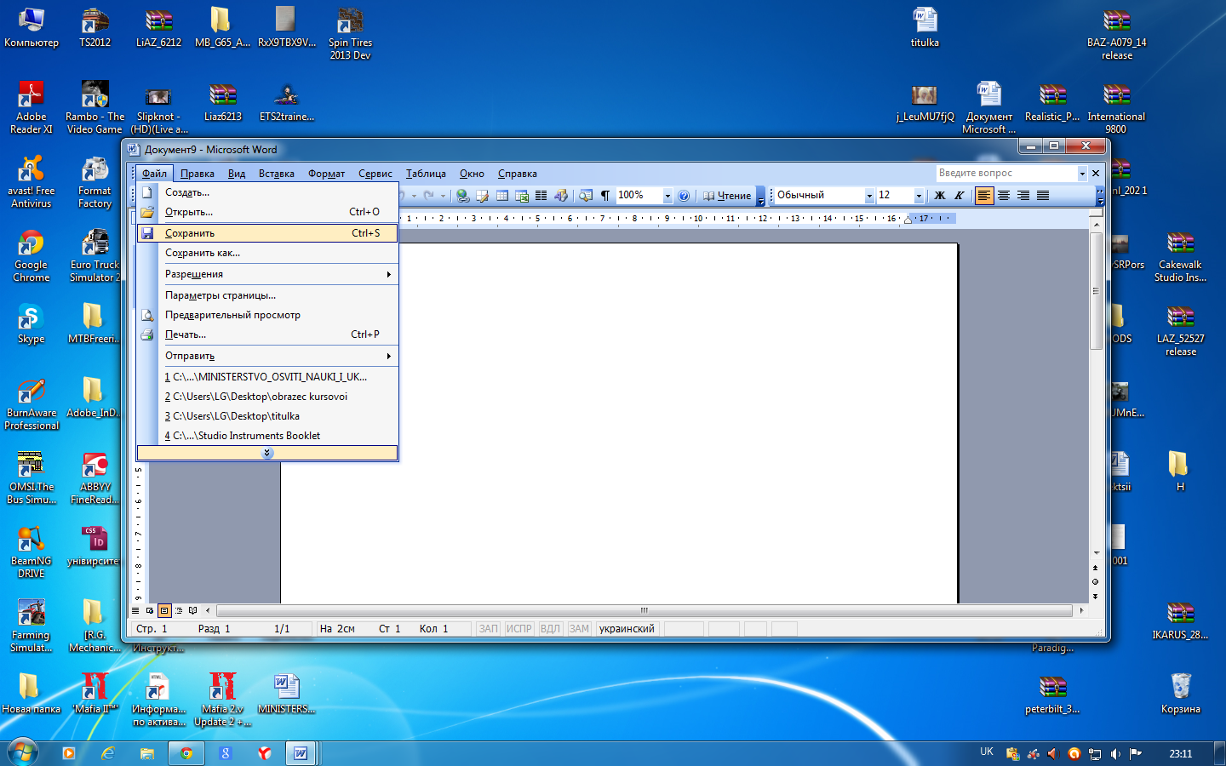Toggle italic К formatting
The width and height of the screenshot is (1226, 766).
pyautogui.click(x=960, y=196)
